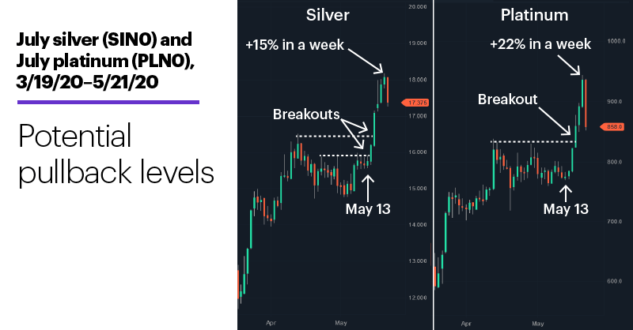Click the Apr axis label on platinum chart
Viewport: 633px width, 330px height.
466,324
